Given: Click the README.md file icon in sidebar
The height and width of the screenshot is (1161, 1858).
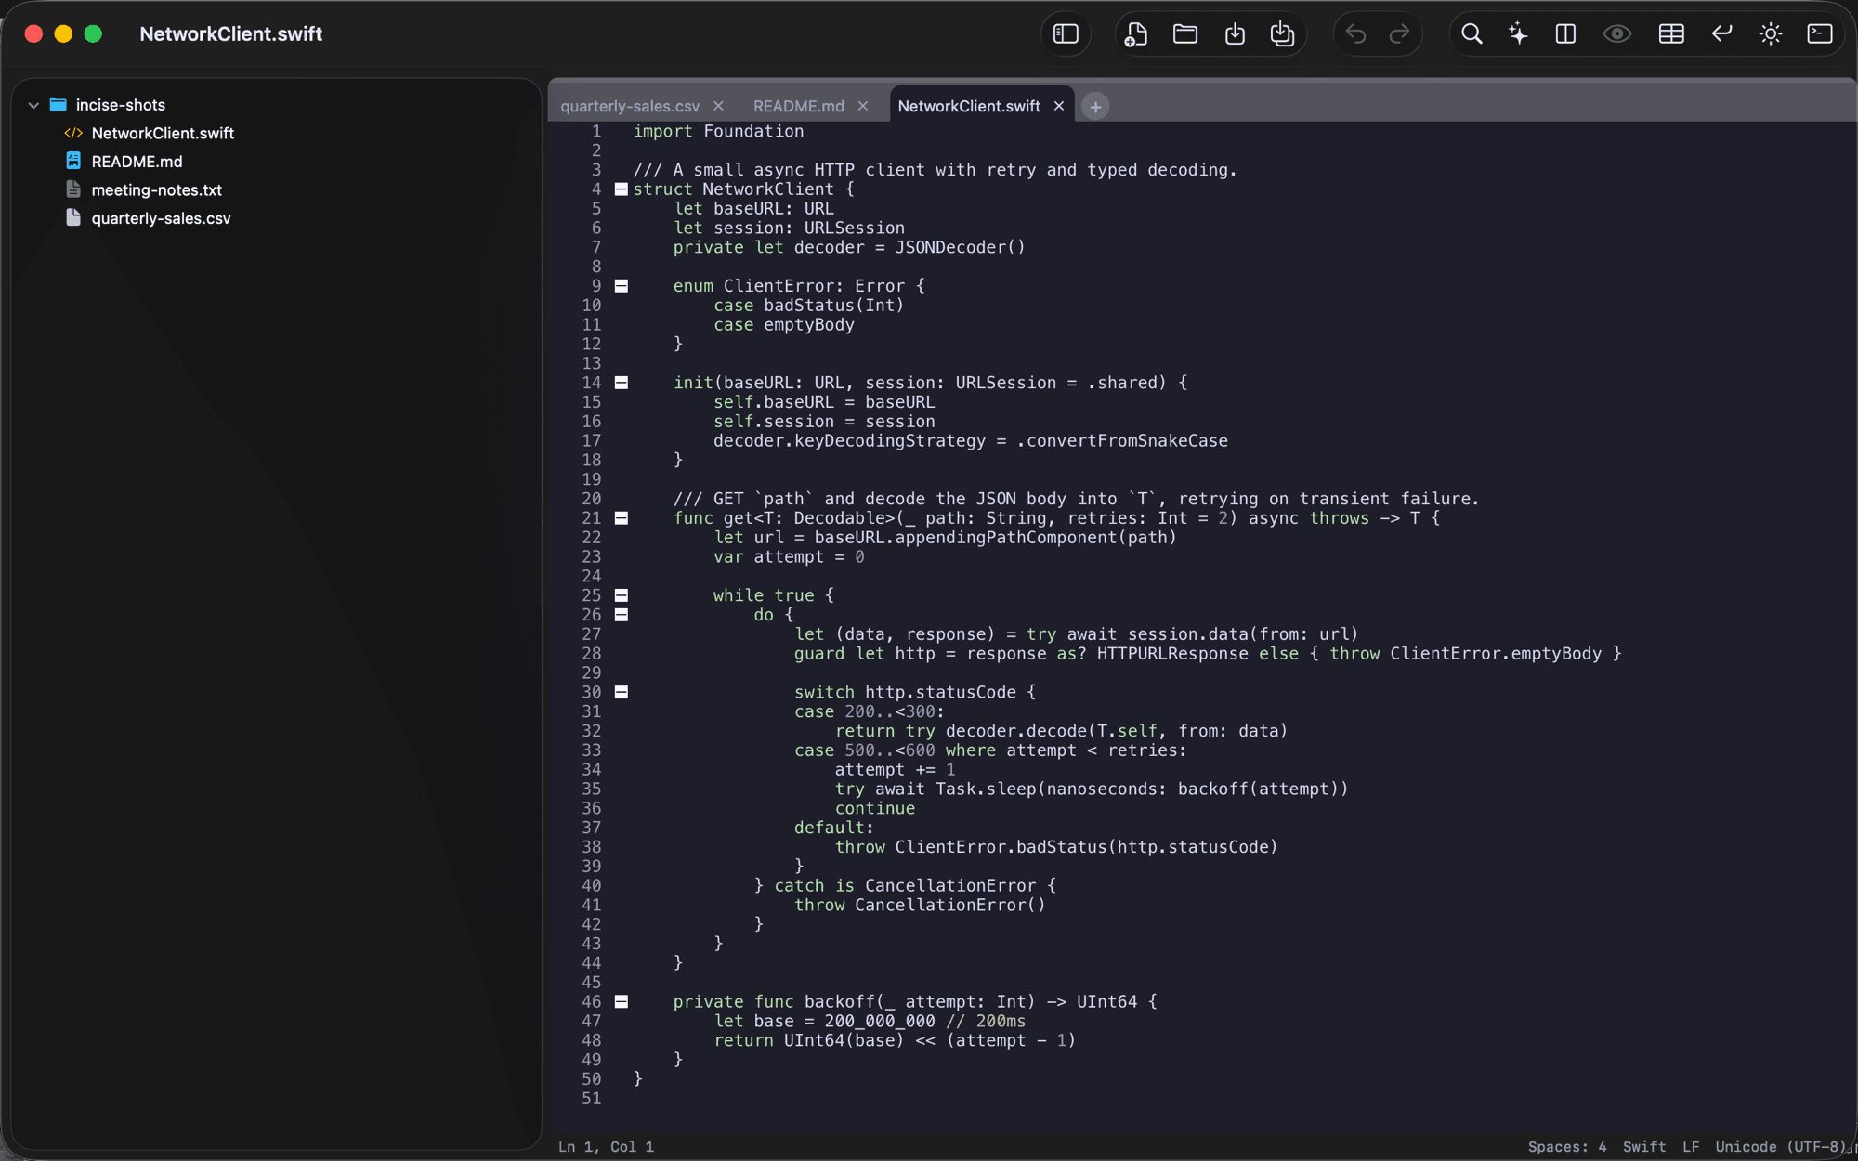Looking at the screenshot, I should point(73,161).
